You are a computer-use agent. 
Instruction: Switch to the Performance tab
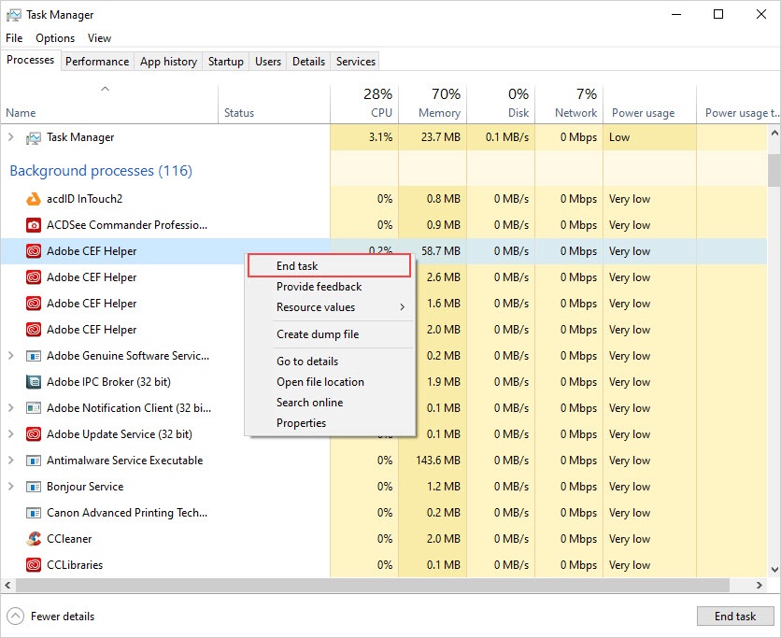click(x=97, y=62)
